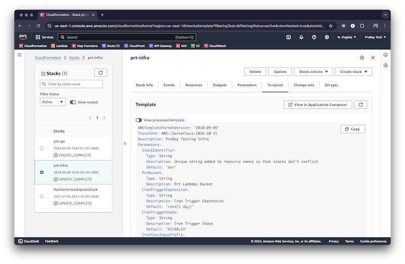This screenshot has width=405, height=264.
Task: Focus the Filter by stack name field
Action: (71, 84)
